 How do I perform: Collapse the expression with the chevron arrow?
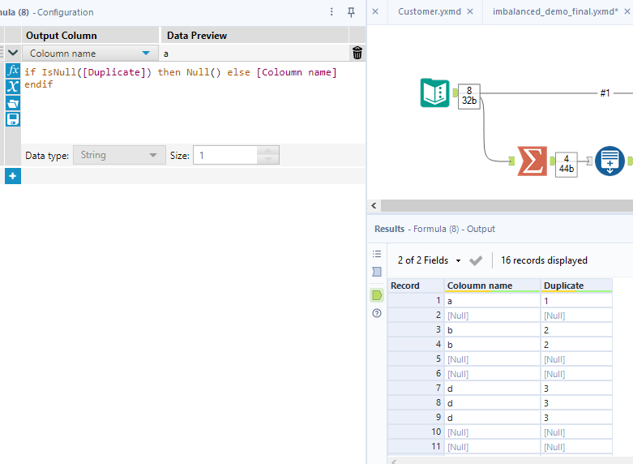click(12, 53)
